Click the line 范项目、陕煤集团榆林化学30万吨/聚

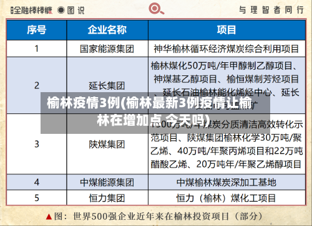pos(227,138)
